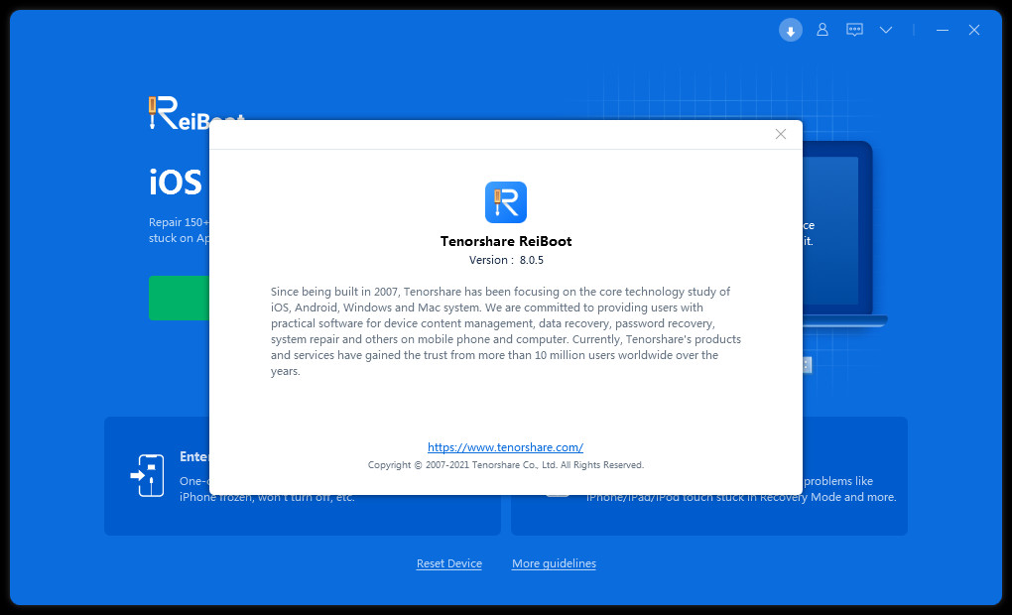Image resolution: width=1012 pixels, height=615 pixels.
Task: Close the ReiBoot main window
Action: click(x=974, y=30)
